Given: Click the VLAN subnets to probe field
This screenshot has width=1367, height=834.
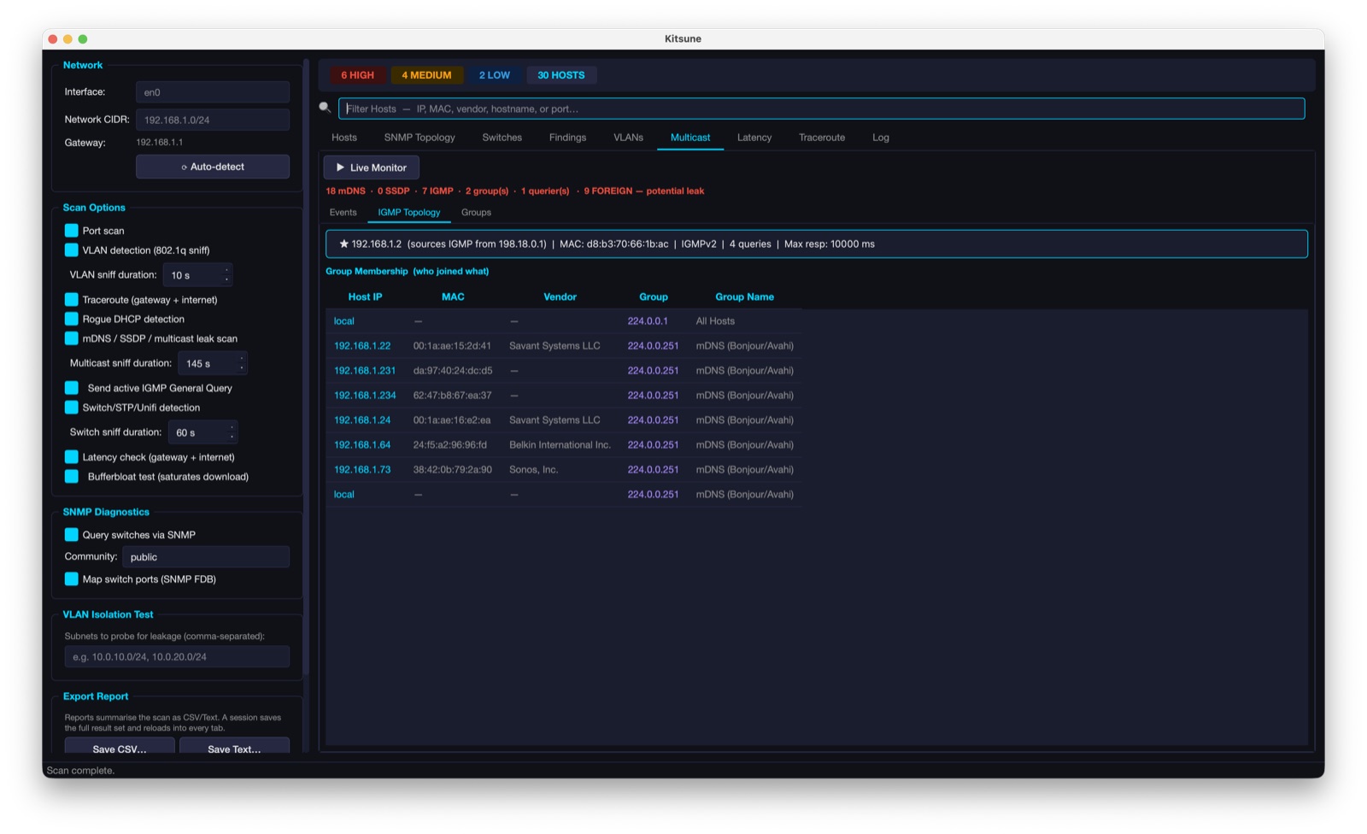Looking at the screenshot, I should click(177, 657).
